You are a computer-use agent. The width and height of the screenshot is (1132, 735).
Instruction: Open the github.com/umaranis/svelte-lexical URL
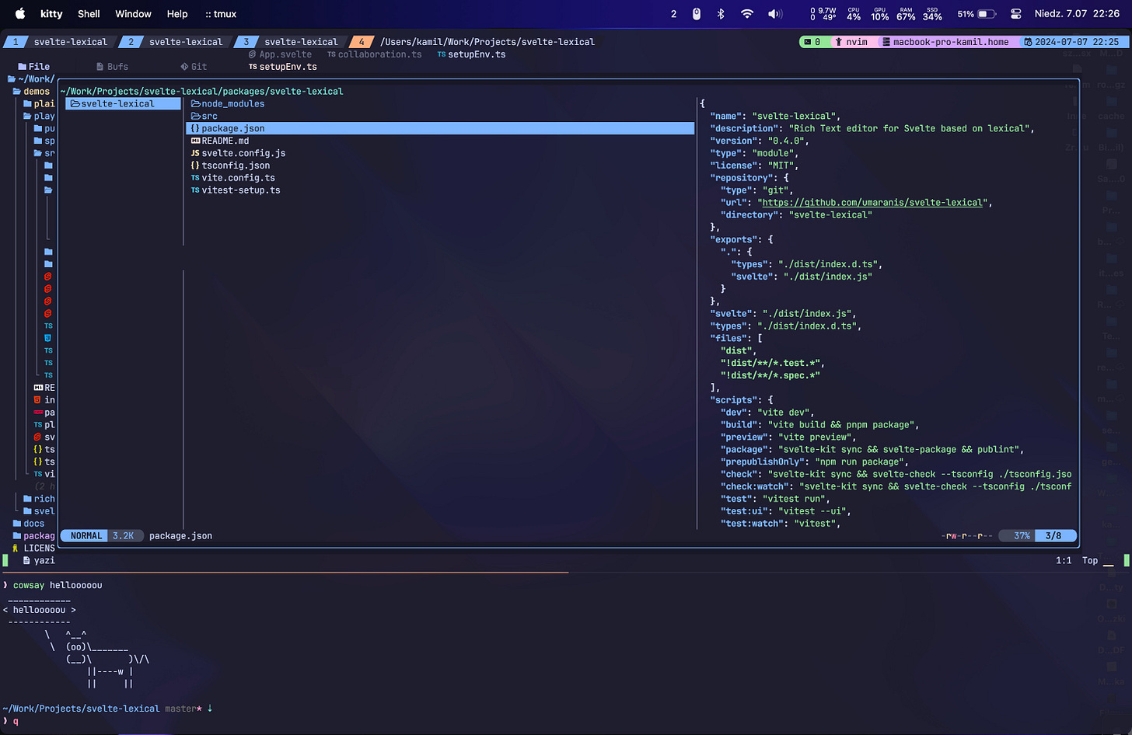pyautogui.click(x=872, y=203)
